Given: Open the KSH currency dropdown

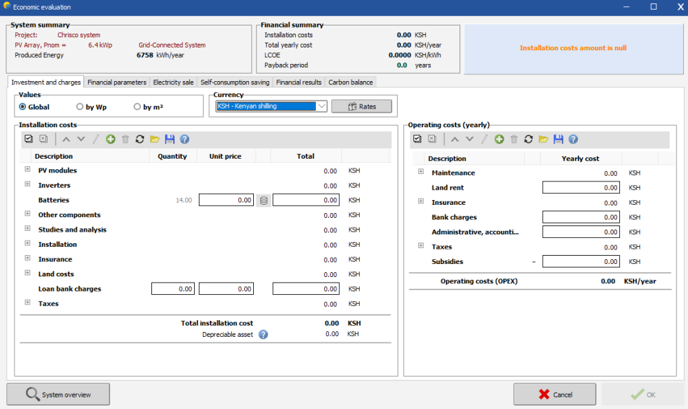Looking at the screenshot, I should (x=321, y=107).
